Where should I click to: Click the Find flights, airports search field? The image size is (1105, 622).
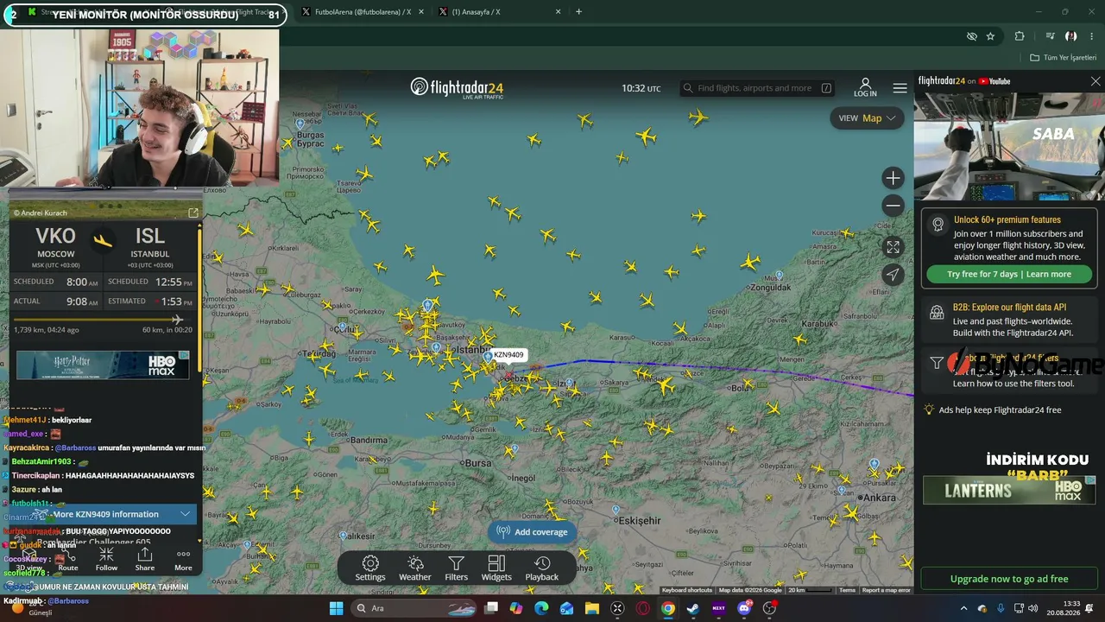tap(758, 88)
